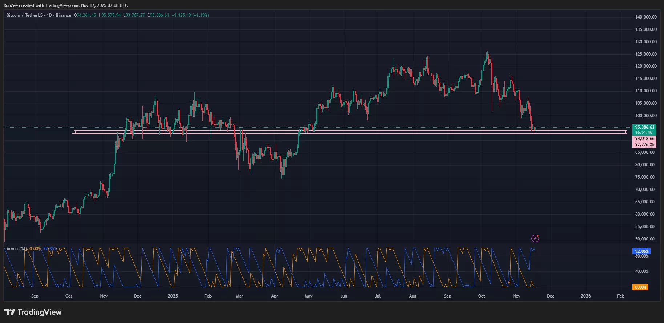Viewport: 664px width, 323px height.
Task: Click the blue Aroon 92.86% value tag
Action: point(641,251)
